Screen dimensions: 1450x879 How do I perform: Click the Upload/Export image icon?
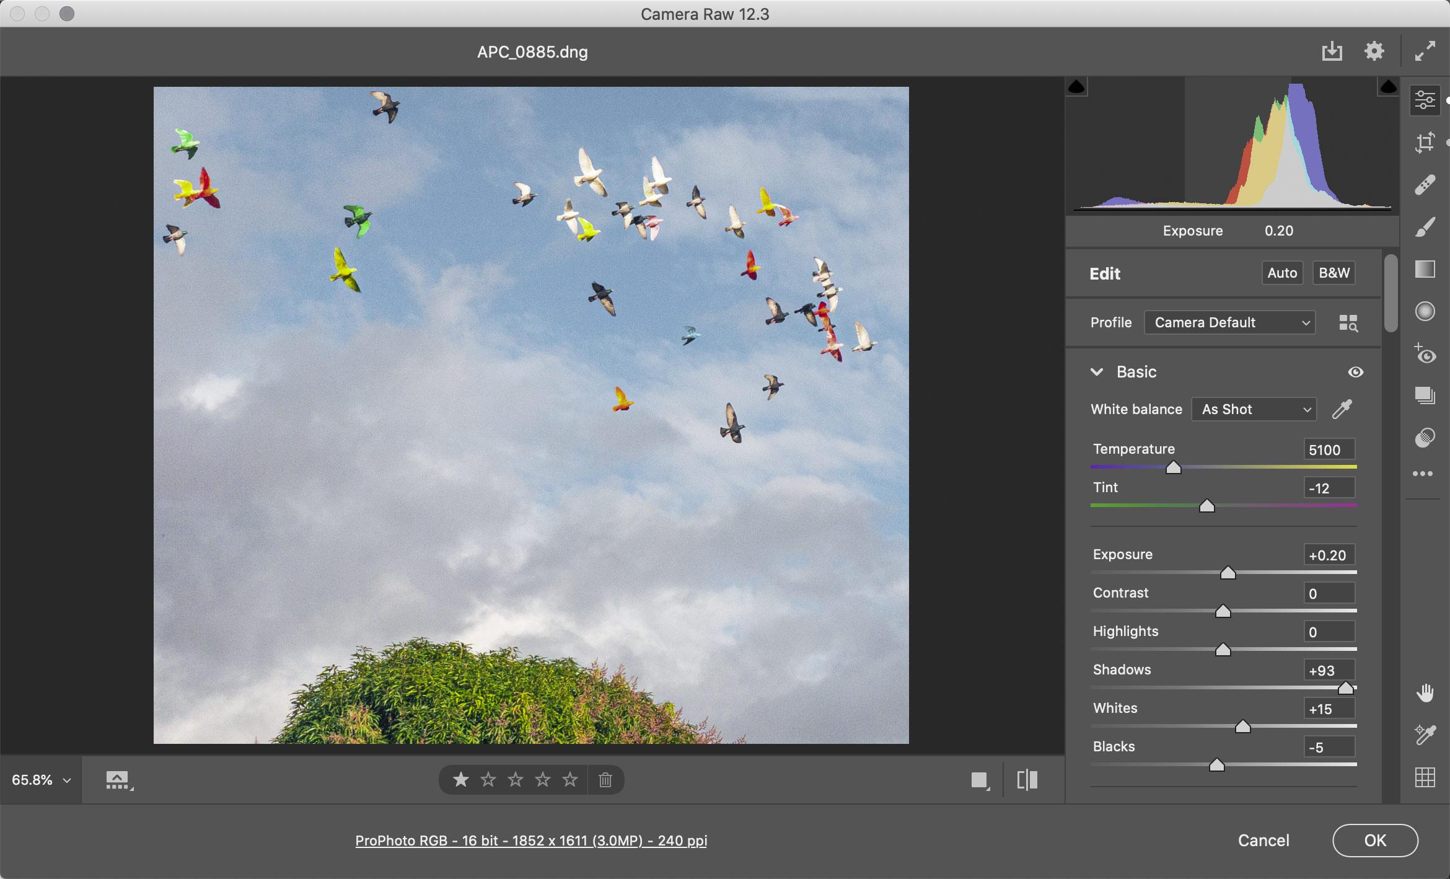tap(1331, 50)
